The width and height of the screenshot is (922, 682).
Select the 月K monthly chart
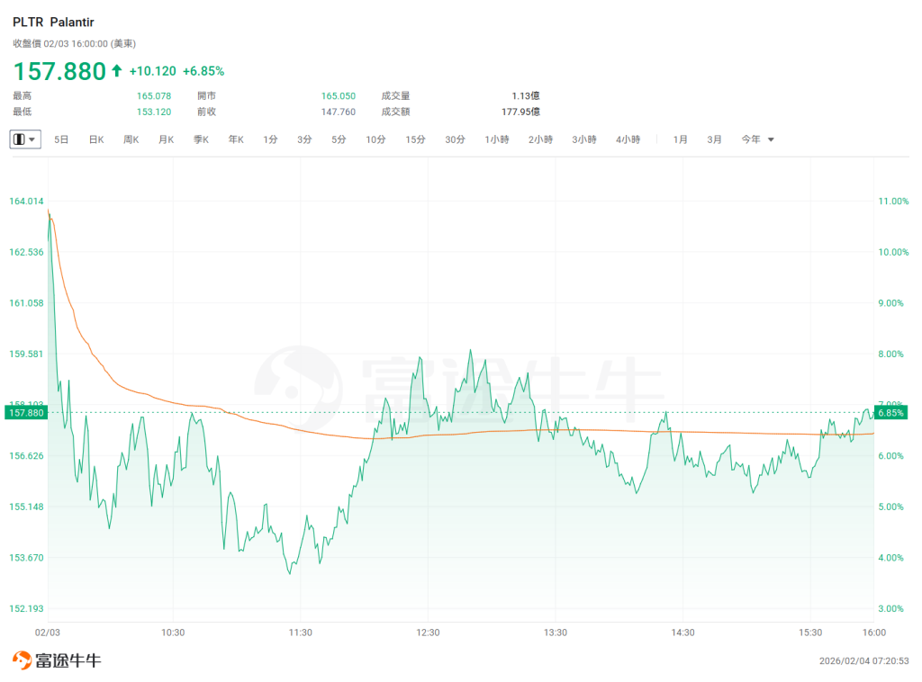[x=166, y=139]
